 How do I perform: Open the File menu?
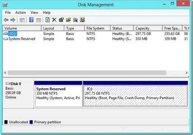click(x=8, y=12)
